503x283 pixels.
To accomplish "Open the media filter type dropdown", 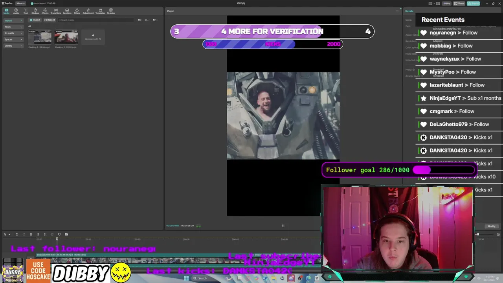I will tap(155, 20).
